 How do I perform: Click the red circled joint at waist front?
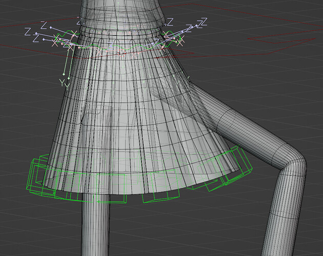122,53
